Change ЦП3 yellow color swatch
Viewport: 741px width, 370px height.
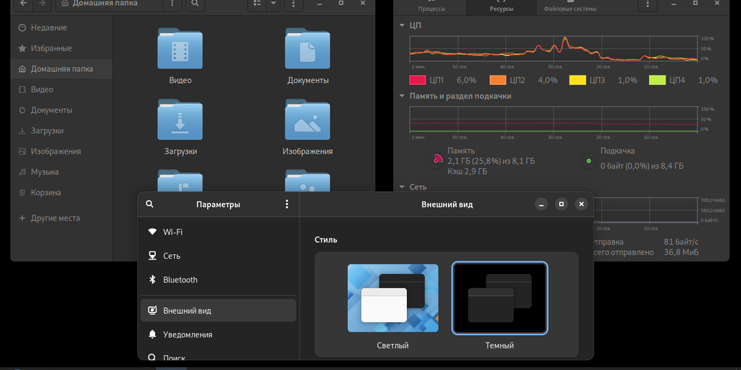(578, 80)
